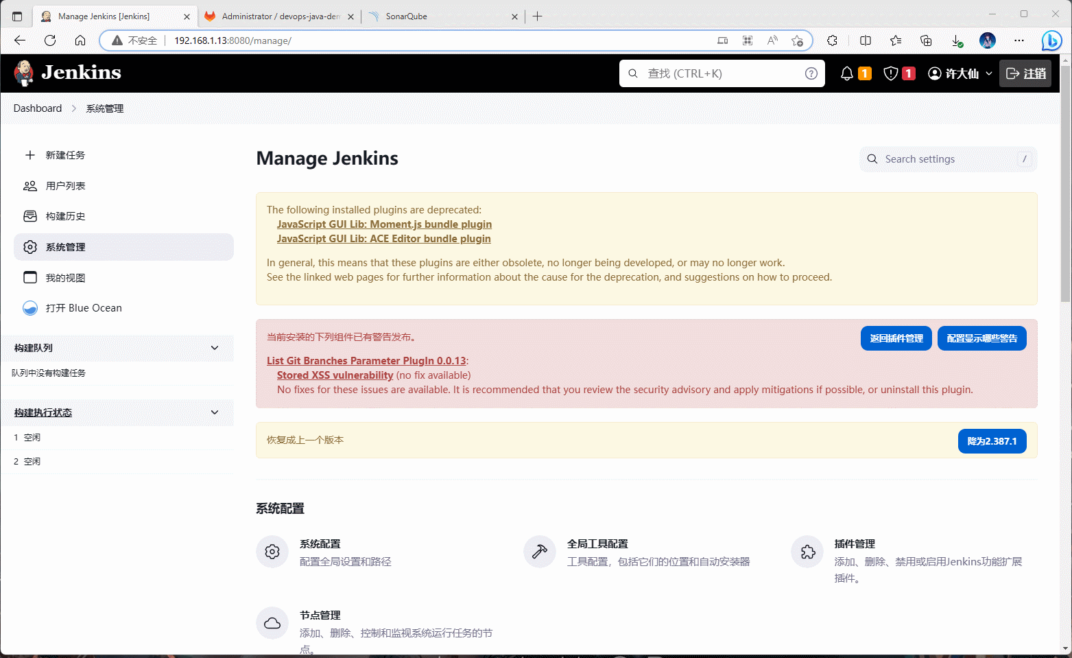Open the ACE Editor bundle plugin link
1072x658 pixels.
coord(384,239)
